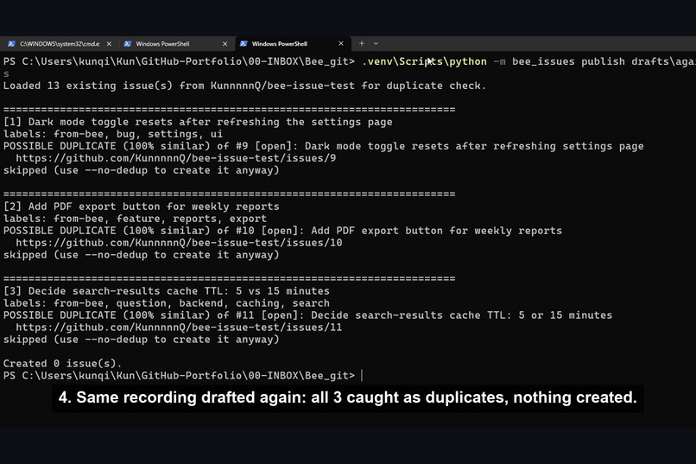This screenshot has width=696, height=464.
Task: Close the middle Windows PowerShell tab
Action: (225, 43)
